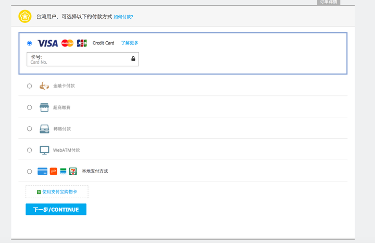Click the lock icon in card field
The image size is (375, 243).
(133, 58)
